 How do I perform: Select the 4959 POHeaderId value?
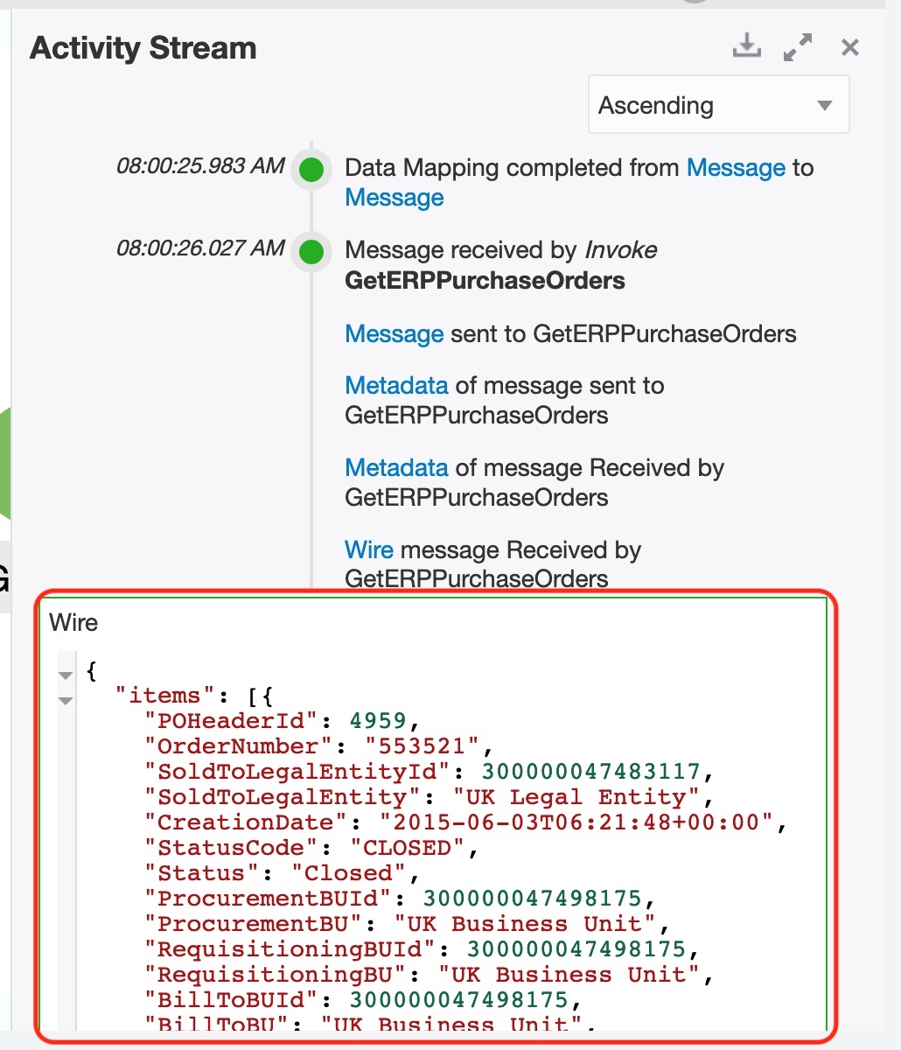(379, 721)
